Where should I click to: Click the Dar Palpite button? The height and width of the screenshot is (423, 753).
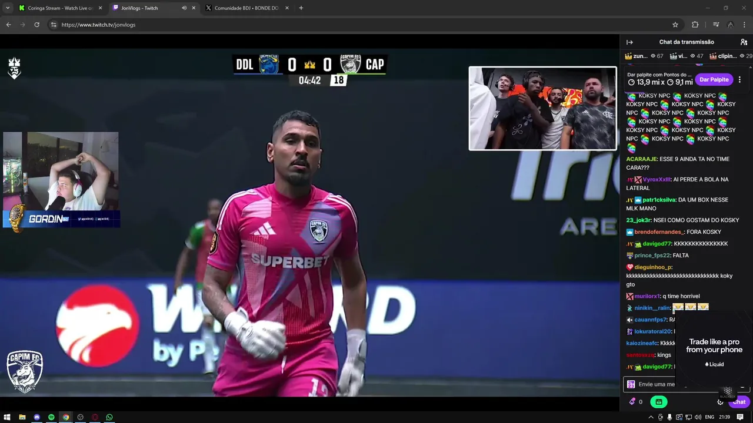(x=714, y=79)
